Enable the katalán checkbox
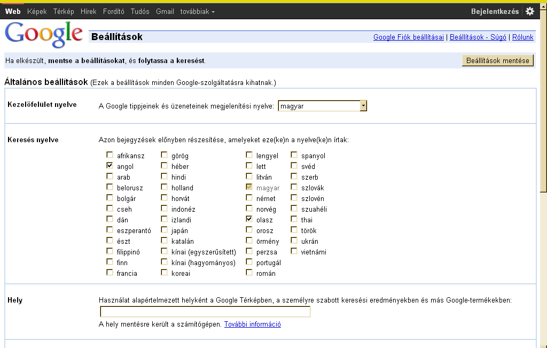 pos(164,240)
